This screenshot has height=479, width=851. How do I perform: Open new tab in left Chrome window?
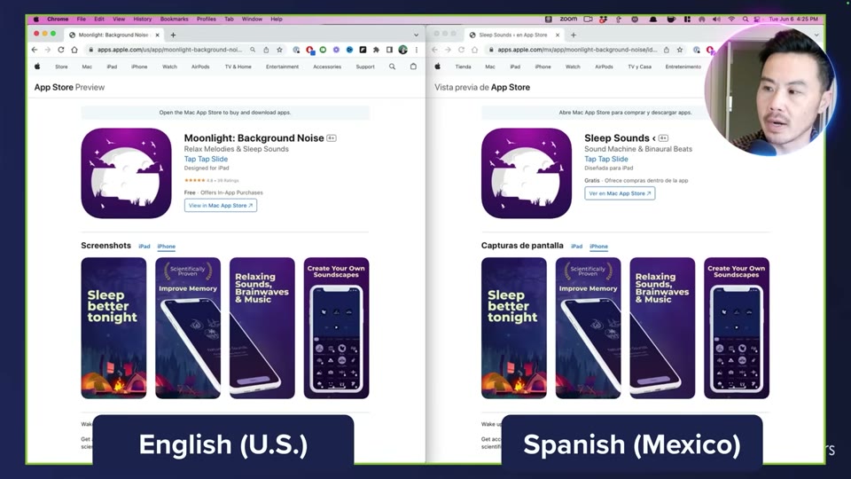click(173, 35)
